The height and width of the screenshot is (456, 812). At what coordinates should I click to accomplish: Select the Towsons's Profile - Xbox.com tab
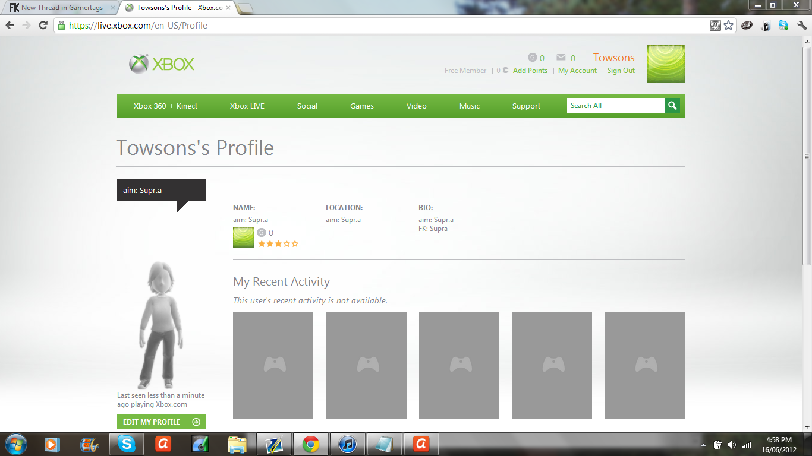177,8
